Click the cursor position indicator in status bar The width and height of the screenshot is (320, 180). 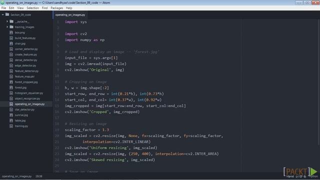tap(39, 176)
